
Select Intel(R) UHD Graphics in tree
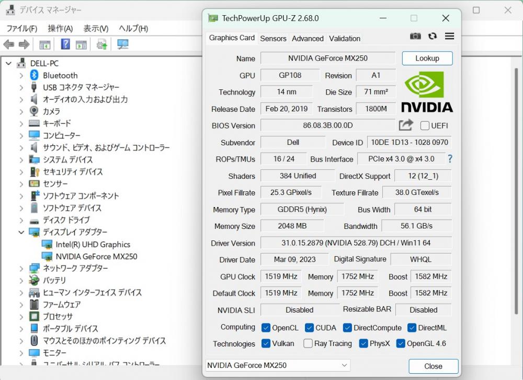click(93, 244)
